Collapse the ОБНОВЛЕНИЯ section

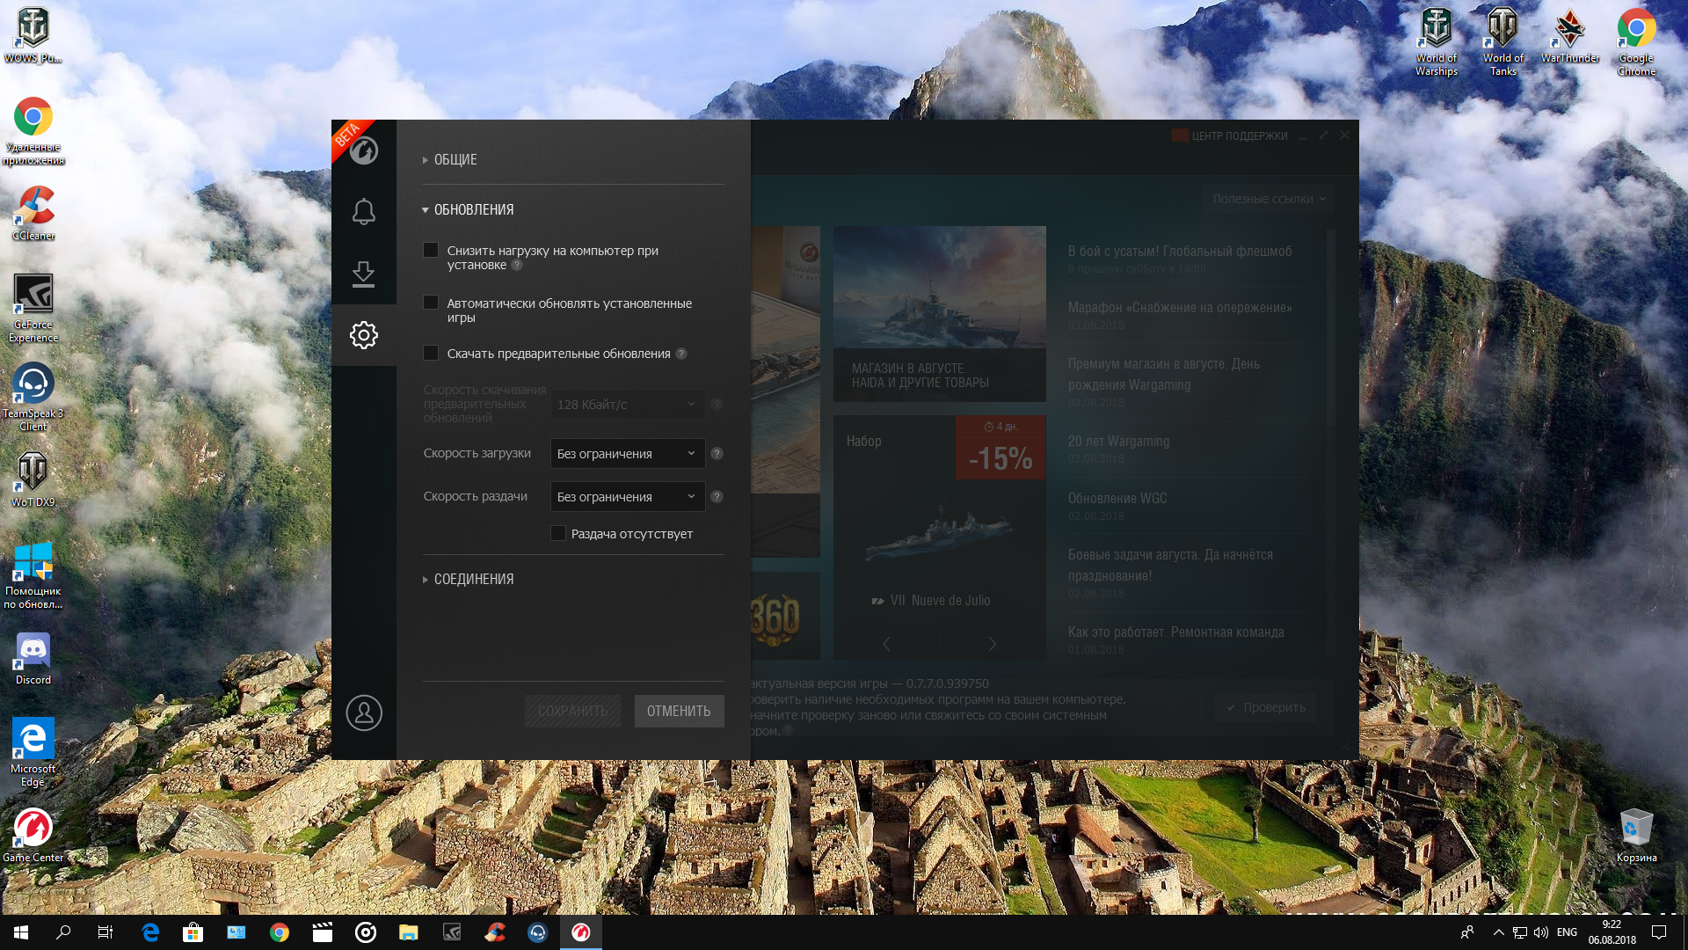[x=473, y=210]
